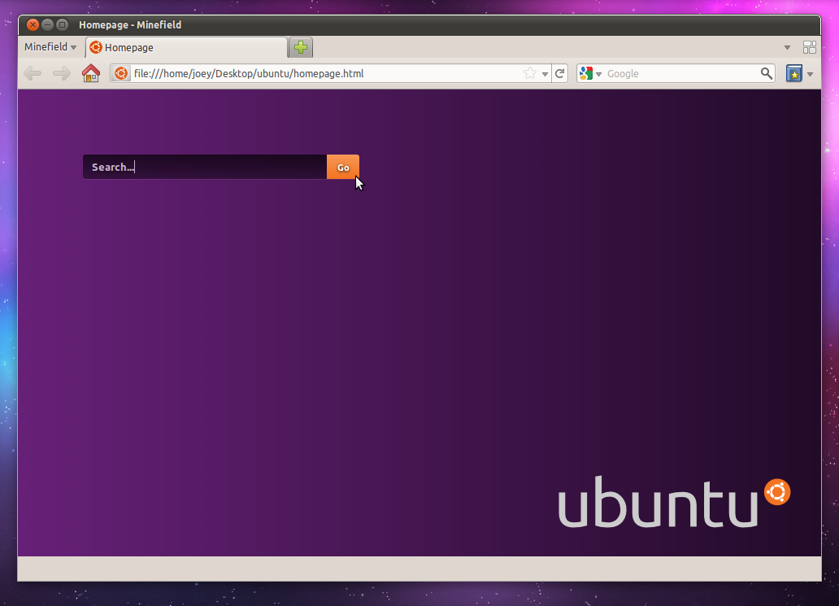Click the magnifier in the Google search box
The width and height of the screenshot is (839, 606).
pos(766,73)
